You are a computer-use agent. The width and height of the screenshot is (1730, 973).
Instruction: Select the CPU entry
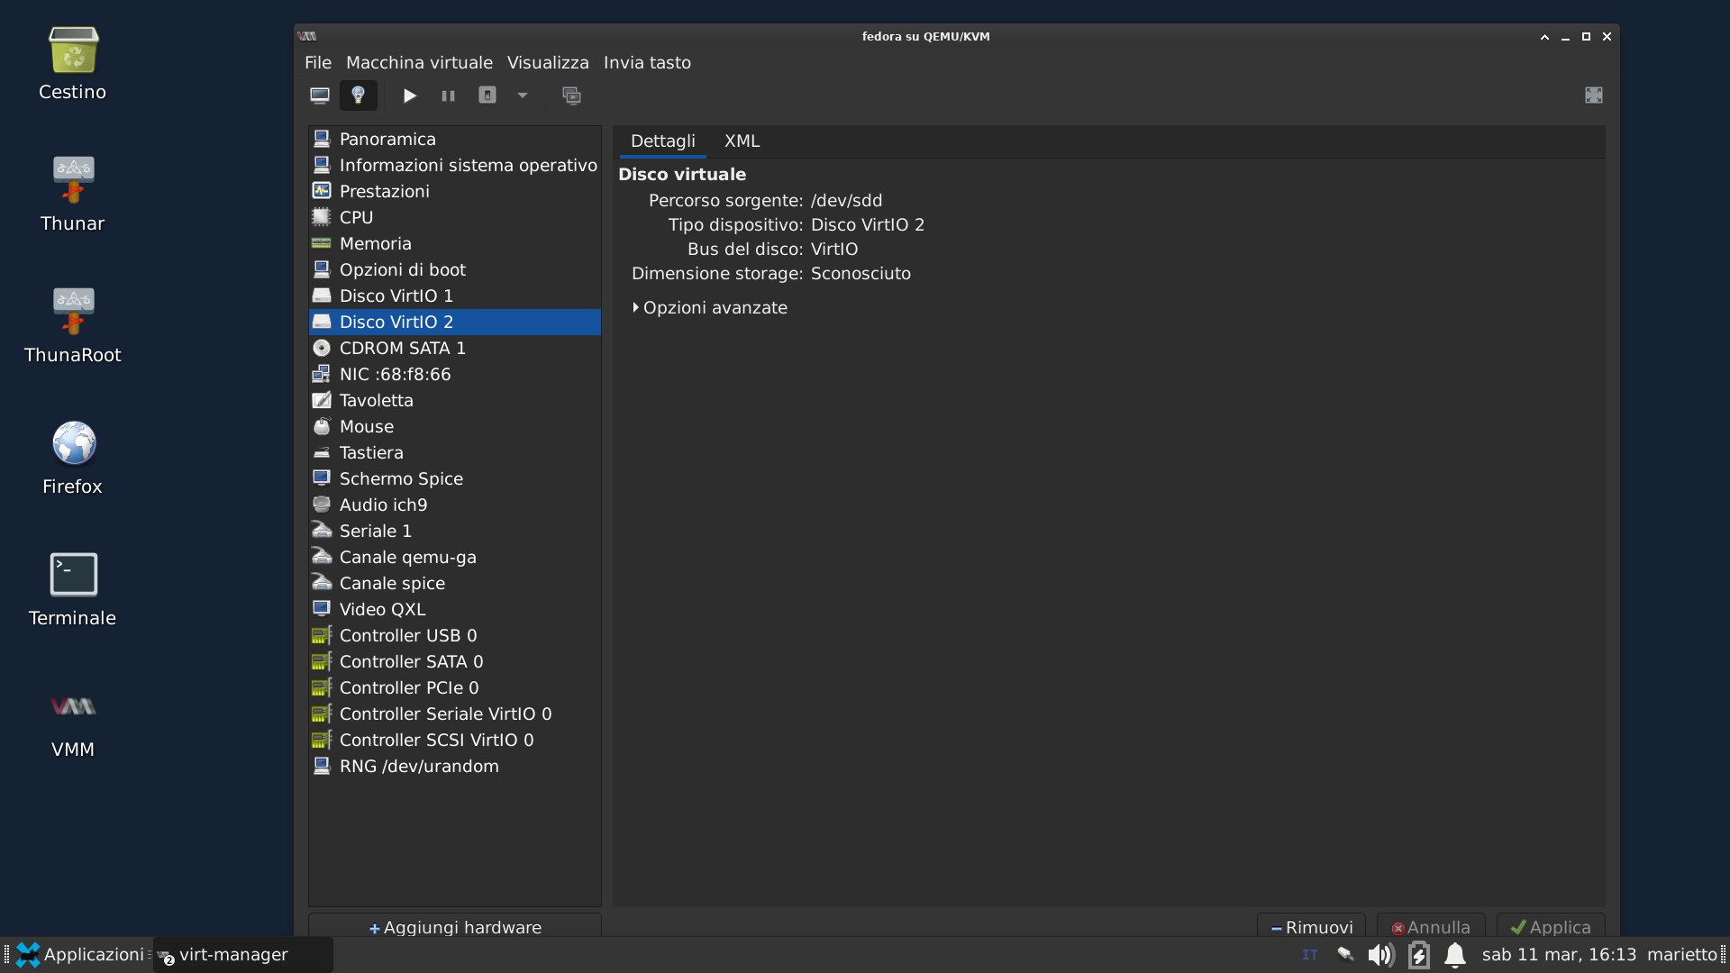pyautogui.click(x=455, y=218)
